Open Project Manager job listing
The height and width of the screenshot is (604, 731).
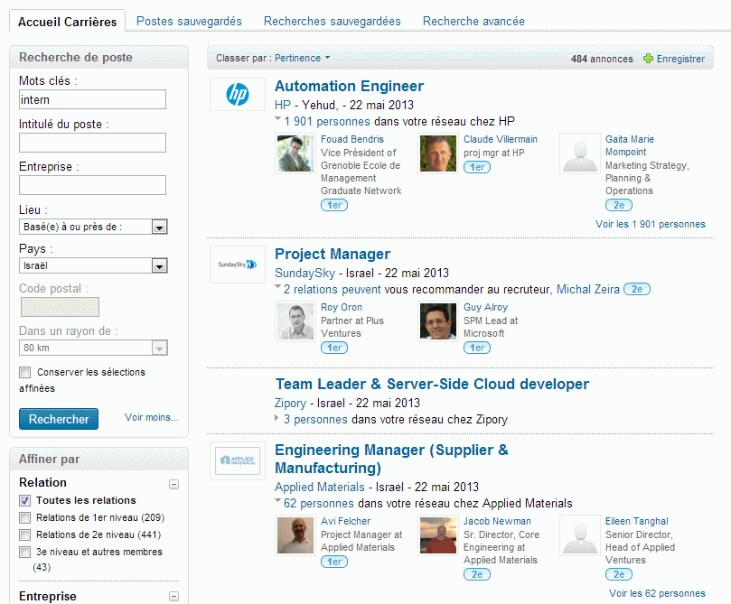333,255
